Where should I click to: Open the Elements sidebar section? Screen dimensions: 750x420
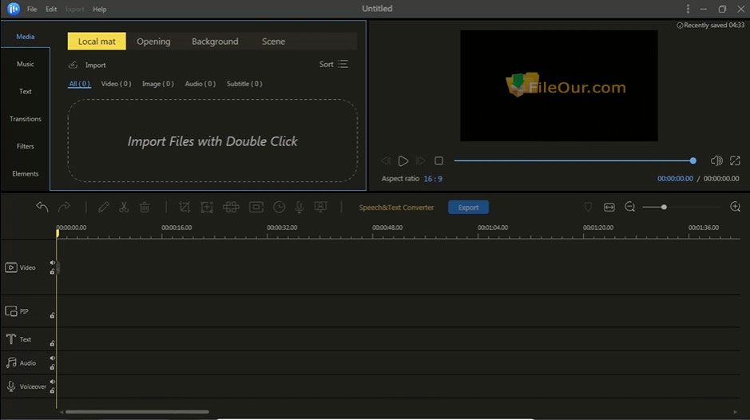click(26, 173)
